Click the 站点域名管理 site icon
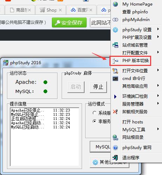The width and height of the screenshot is (162, 175). [115, 45]
